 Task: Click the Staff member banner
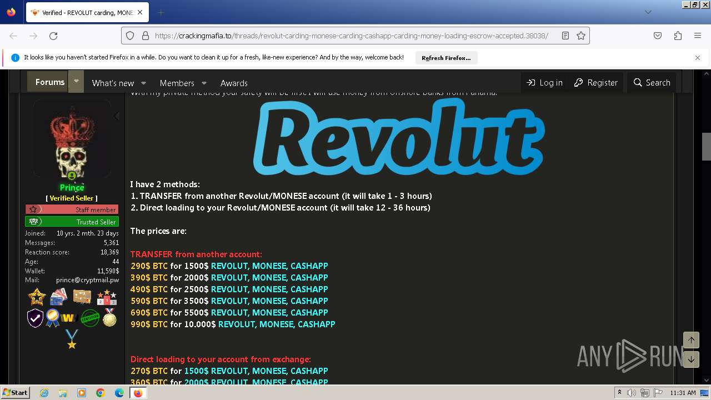[x=72, y=209]
